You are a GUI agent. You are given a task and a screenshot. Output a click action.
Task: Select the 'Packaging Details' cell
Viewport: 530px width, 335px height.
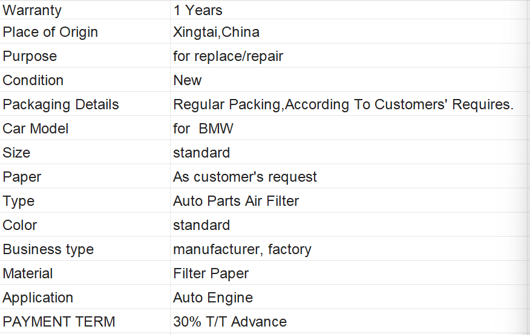(x=61, y=104)
